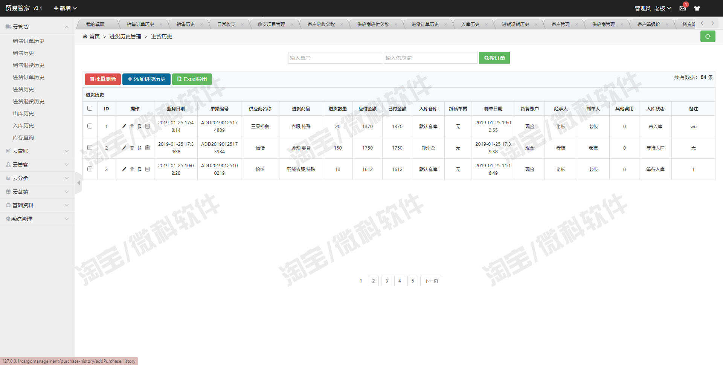Edit purchase record ID 3 with pencil icon
The image size is (723, 365).
coord(124,169)
